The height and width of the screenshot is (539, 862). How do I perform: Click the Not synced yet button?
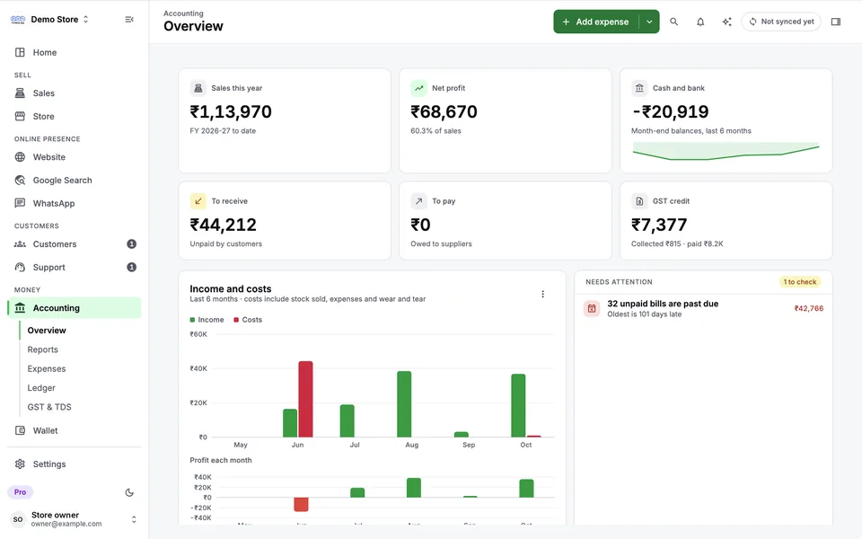pos(780,22)
